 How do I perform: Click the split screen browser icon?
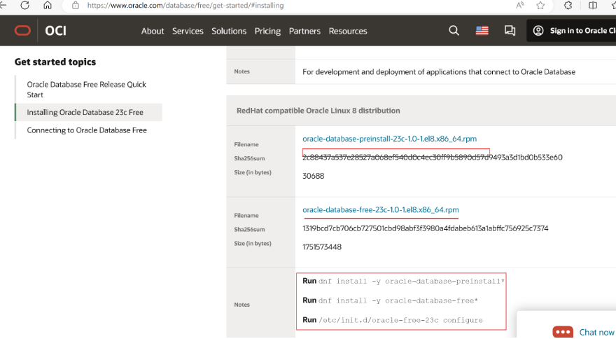tap(593, 5)
